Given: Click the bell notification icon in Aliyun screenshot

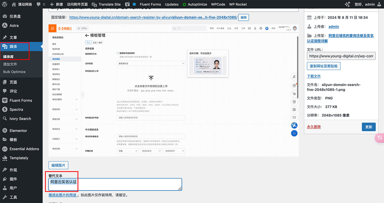Looking at the screenshot, I should click(x=255, y=28).
